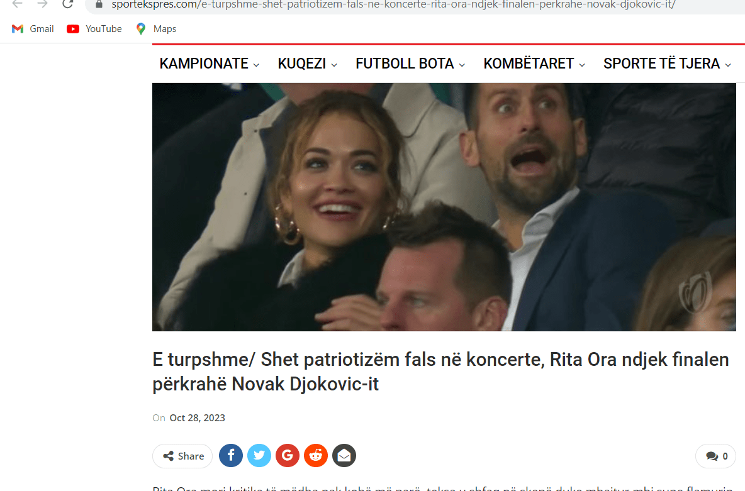Image resolution: width=745 pixels, height=491 pixels.
Task: Click the Share button
Action: click(x=182, y=456)
